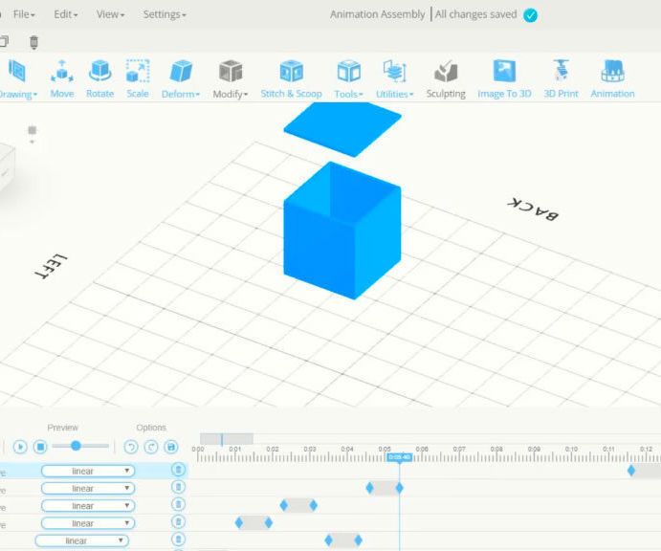Save the animation with floppy disk icon

coord(171,447)
